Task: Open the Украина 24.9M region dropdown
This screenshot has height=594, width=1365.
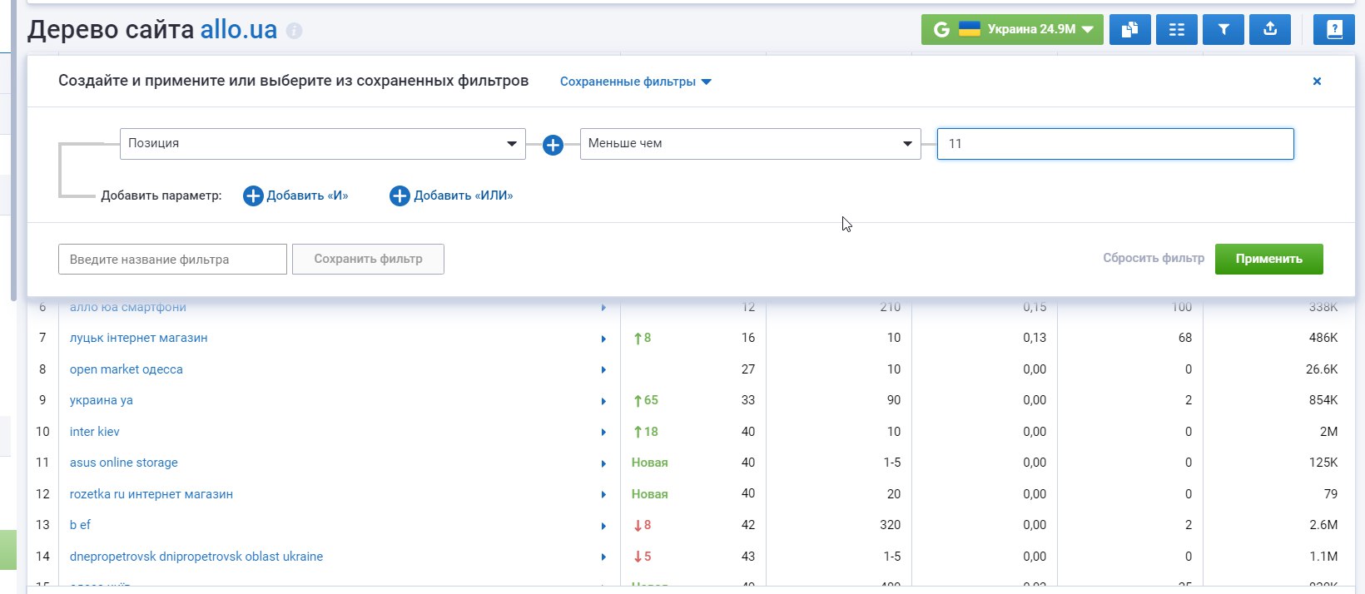Action: [1013, 30]
